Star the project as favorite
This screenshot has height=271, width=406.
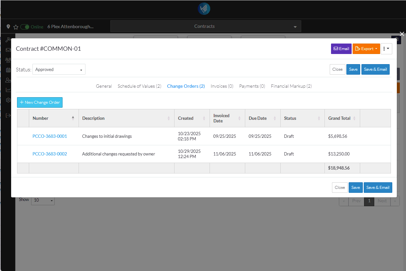15,27
